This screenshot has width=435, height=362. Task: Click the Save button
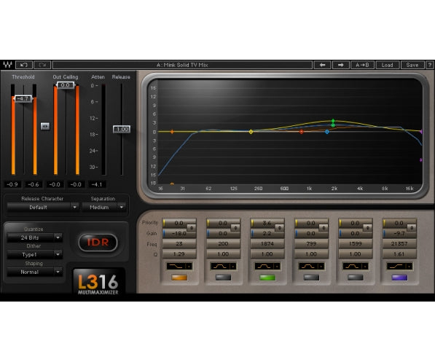(412, 65)
